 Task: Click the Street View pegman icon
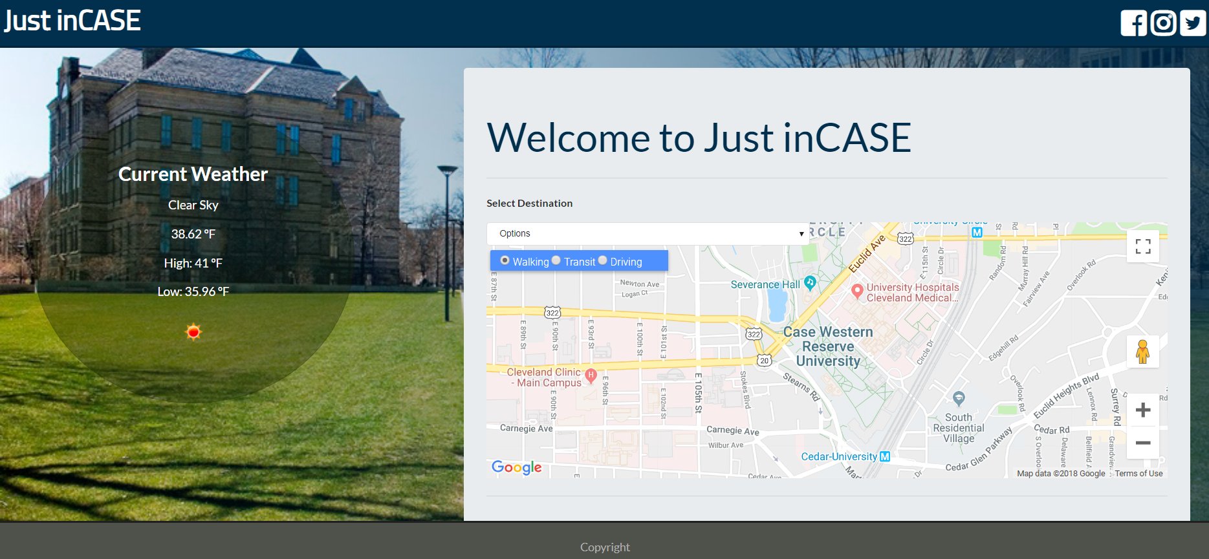[1143, 352]
